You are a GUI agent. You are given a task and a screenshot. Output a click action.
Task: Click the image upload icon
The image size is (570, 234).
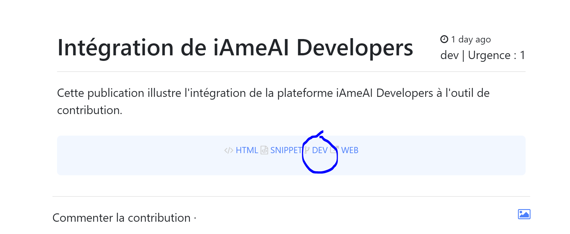tap(524, 214)
